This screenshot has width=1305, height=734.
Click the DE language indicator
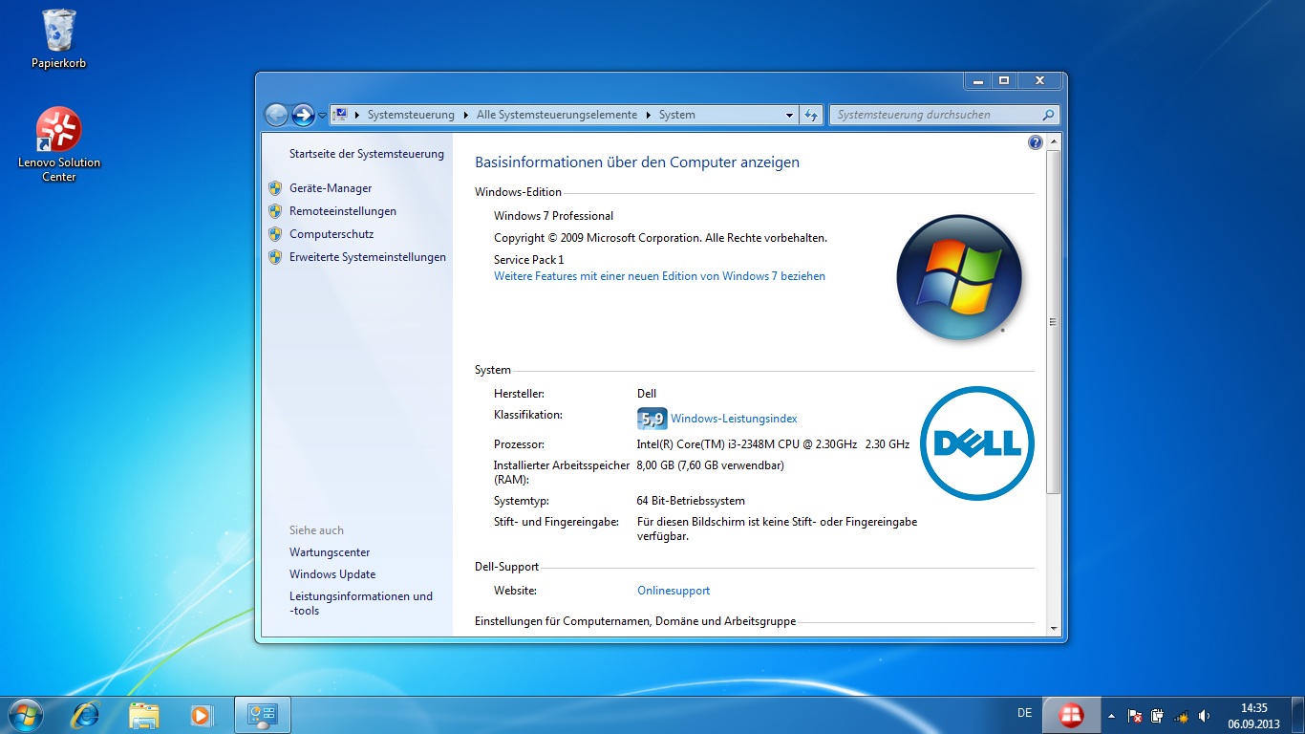tap(1025, 713)
